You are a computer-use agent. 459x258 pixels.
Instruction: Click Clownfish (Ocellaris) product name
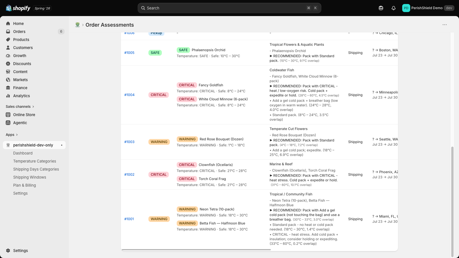[216, 165]
